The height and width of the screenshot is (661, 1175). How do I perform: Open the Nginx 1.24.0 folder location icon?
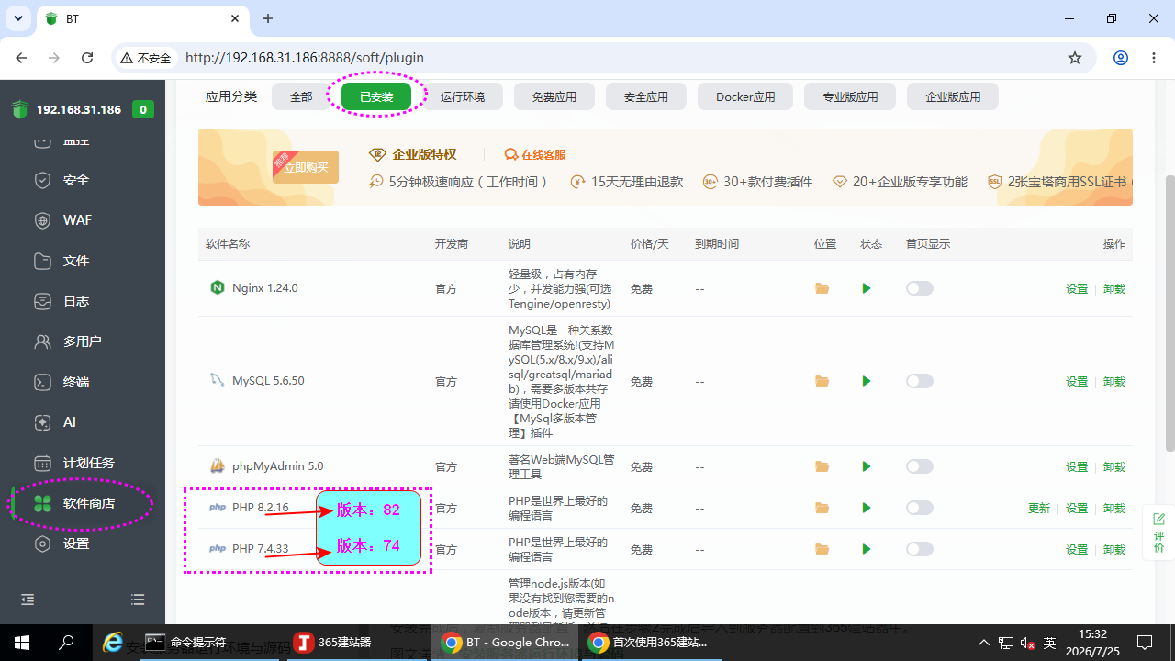pyautogui.click(x=822, y=288)
